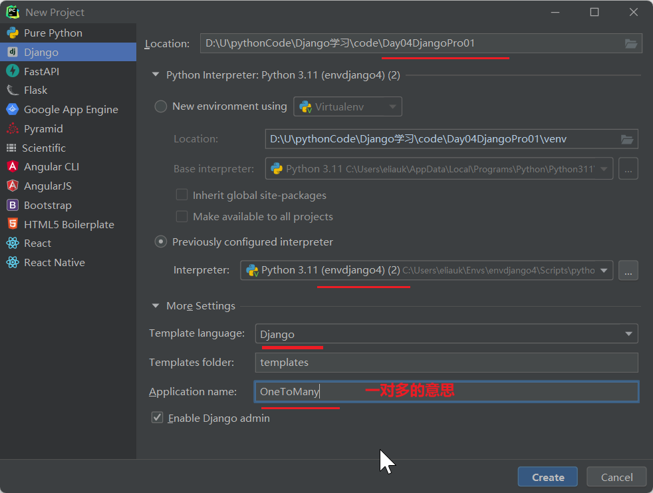The width and height of the screenshot is (653, 493).
Task: Select AngularJS in project list
Action: tap(68, 186)
